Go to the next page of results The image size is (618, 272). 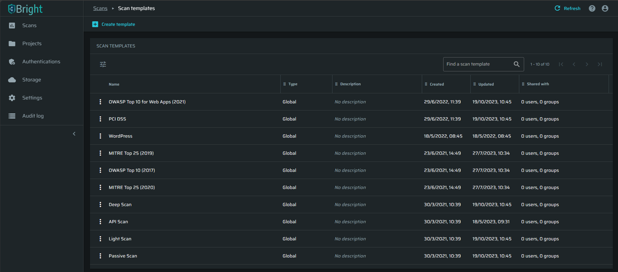[x=587, y=64]
